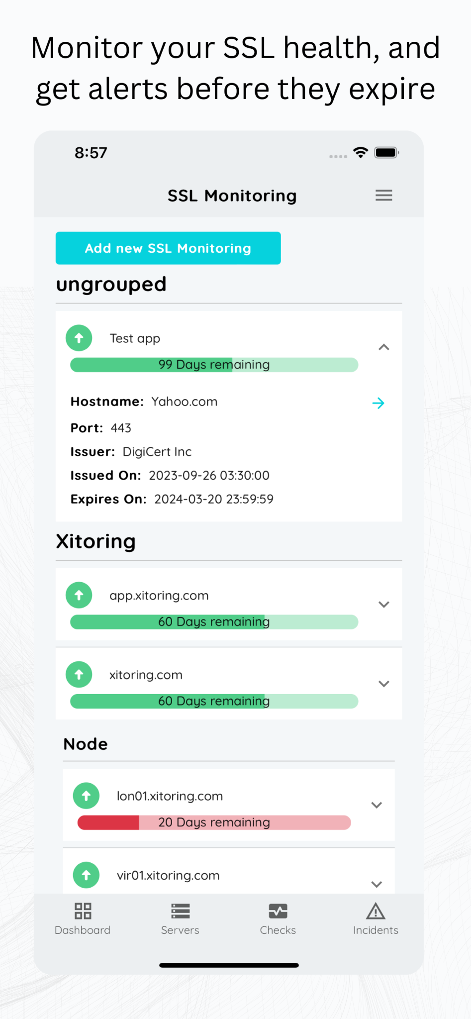Viewport: 471px width, 1019px height.
Task: Expand the vir01.xitoring.com entry
Action: coord(377,884)
